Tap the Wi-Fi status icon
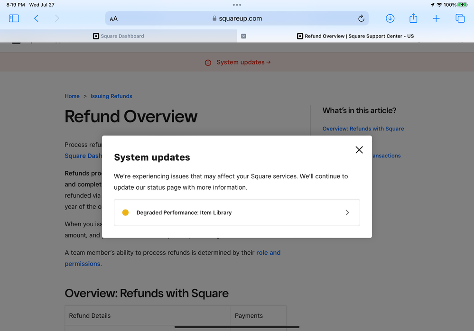The width and height of the screenshot is (474, 331). (x=439, y=5)
